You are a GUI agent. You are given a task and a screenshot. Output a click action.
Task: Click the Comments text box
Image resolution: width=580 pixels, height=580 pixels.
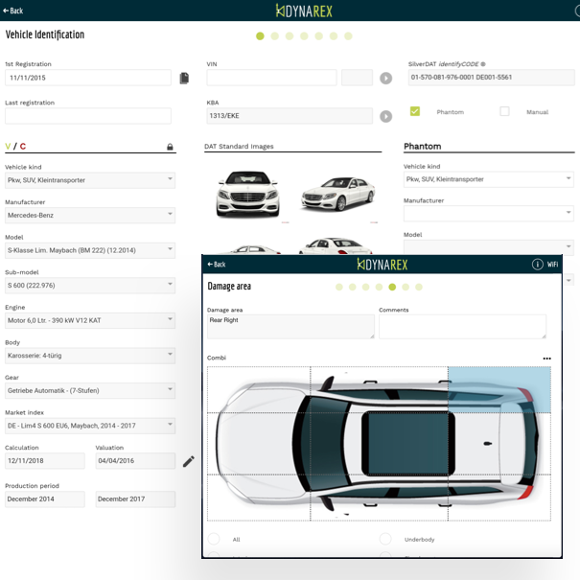coord(462,327)
